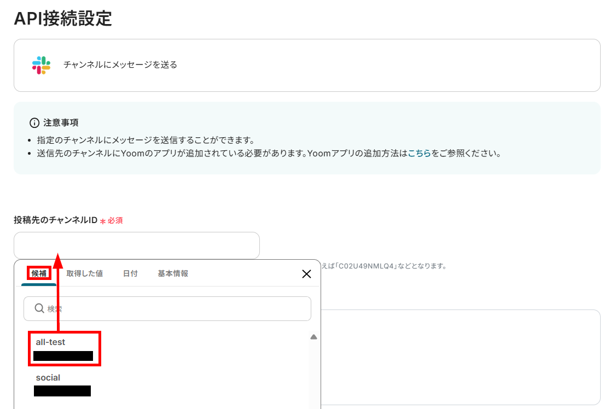This screenshot has width=616, height=409.
Task: Open the こちら help link
Action: click(419, 153)
